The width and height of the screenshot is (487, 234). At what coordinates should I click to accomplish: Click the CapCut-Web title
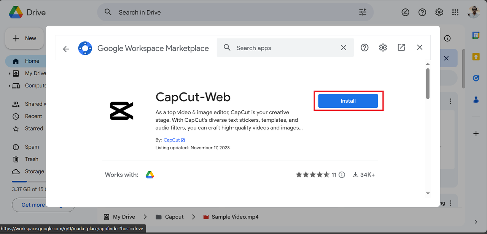(193, 97)
